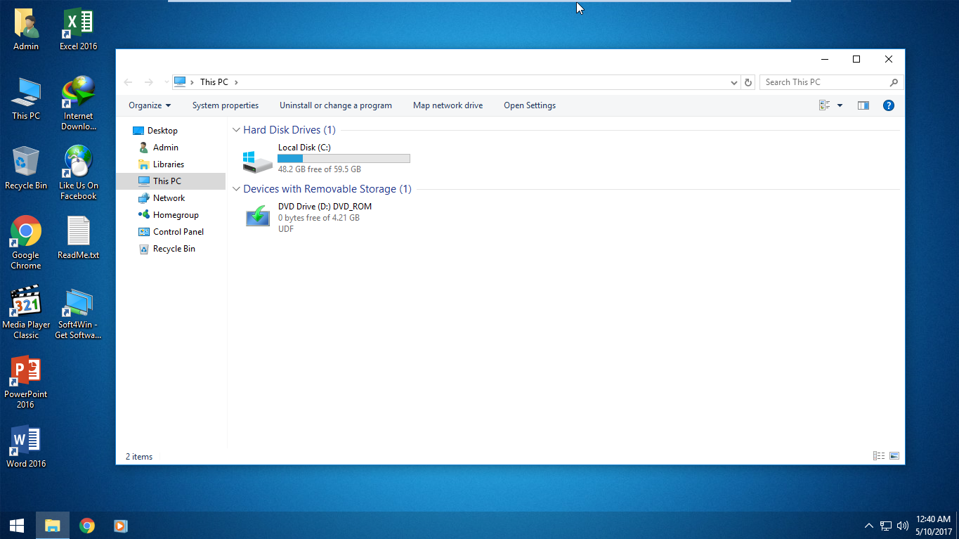Open the ReadMe.txt file
Viewport: 959px width, 539px height.
pos(77,232)
